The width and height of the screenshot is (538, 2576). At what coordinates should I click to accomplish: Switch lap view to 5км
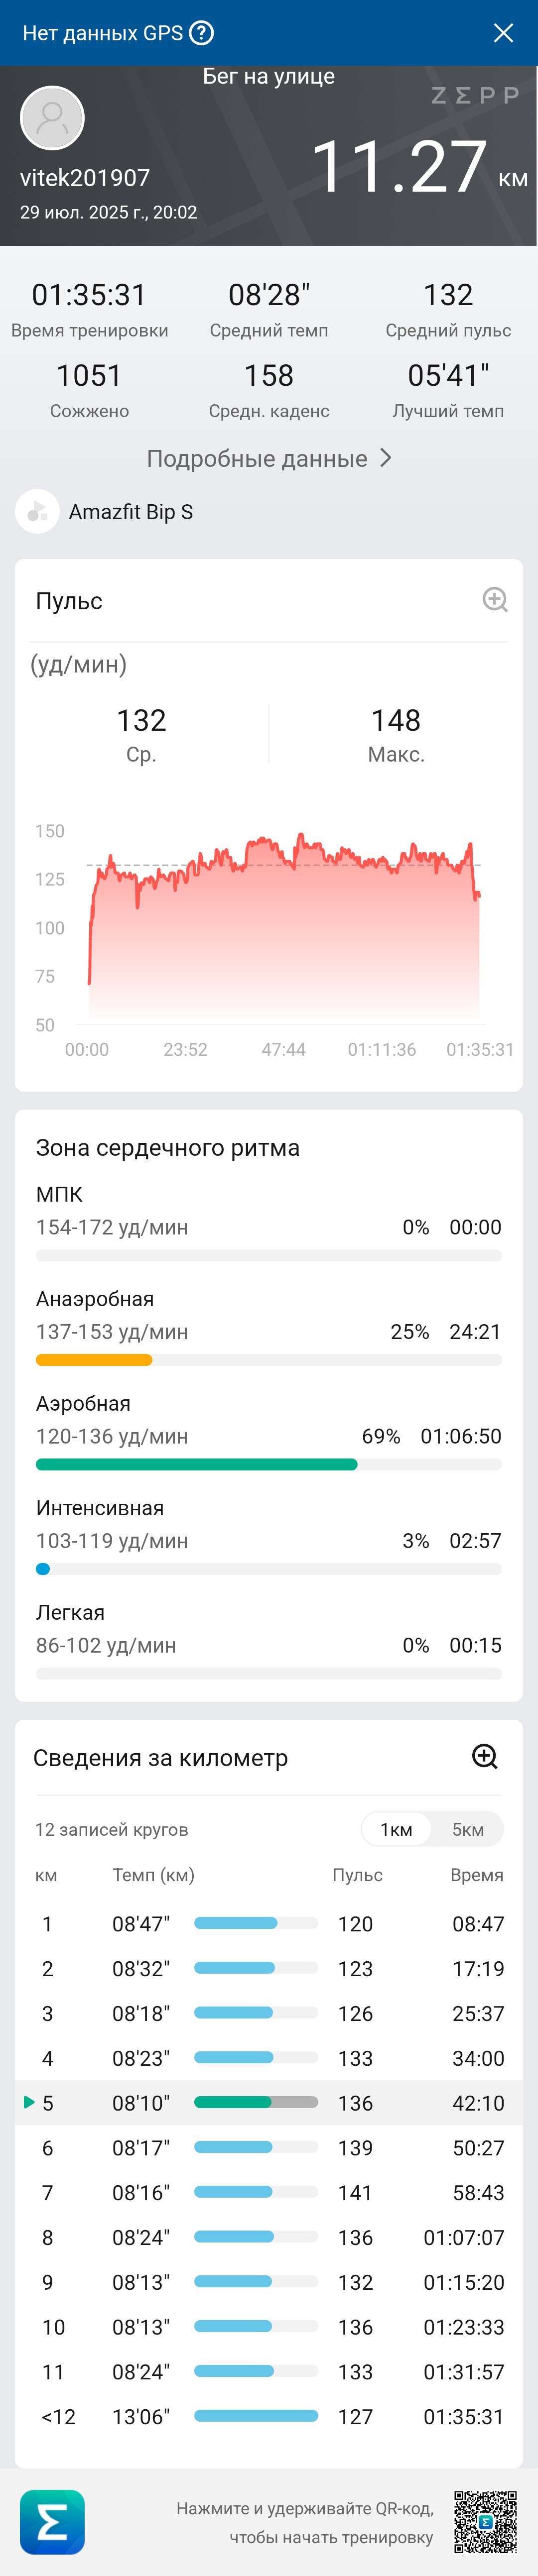(x=468, y=1829)
